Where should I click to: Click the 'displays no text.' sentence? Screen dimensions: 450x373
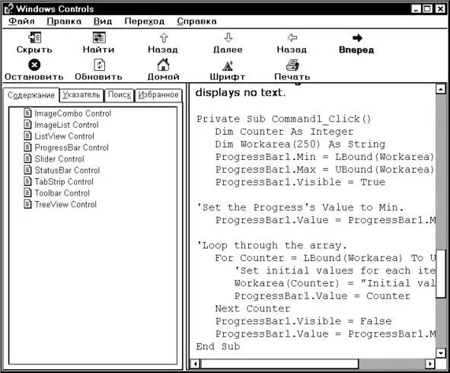coord(241,92)
